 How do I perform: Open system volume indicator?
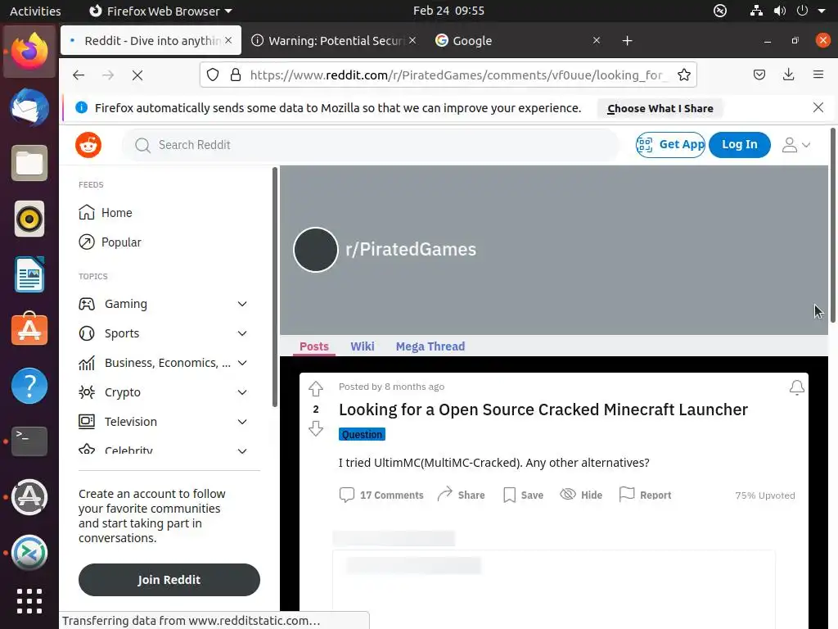pos(780,11)
